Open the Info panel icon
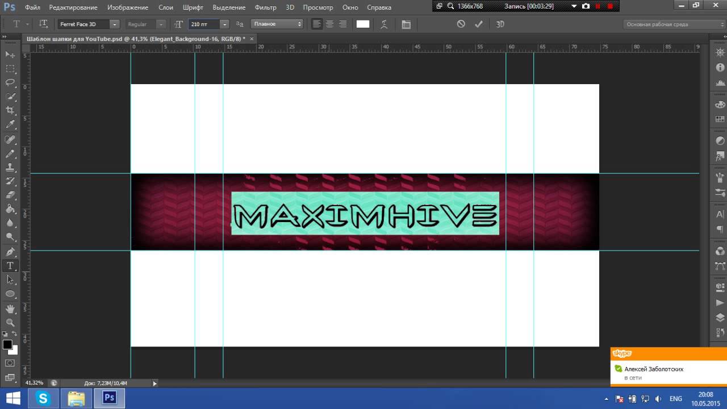Screen dimensions: 727x409 (720, 68)
